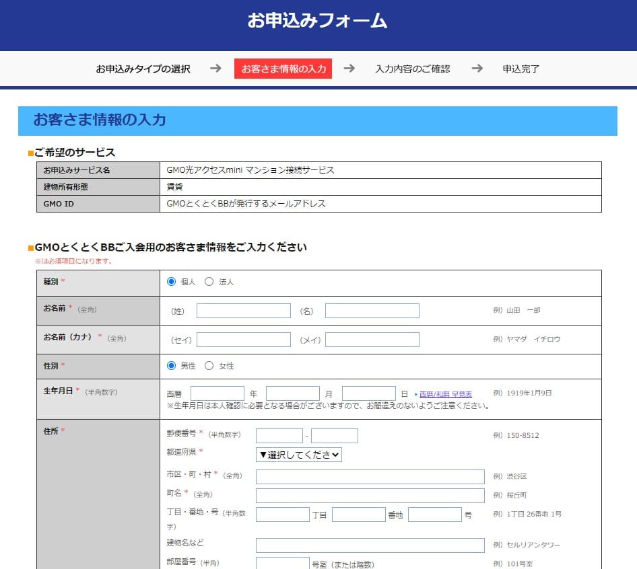Click the メイ kana given name field

372,340
